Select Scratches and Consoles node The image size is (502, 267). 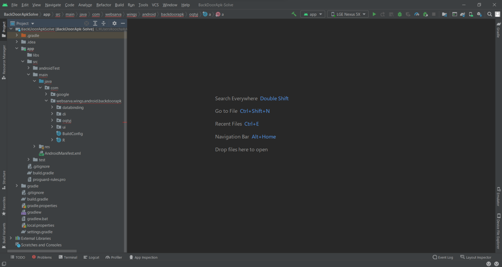pyautogui.click(x=38, y=245)
